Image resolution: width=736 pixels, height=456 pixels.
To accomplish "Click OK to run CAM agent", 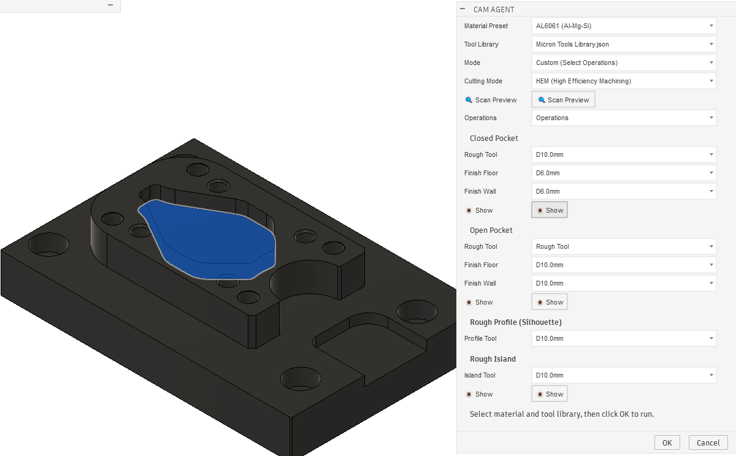I will click(667, 443).
